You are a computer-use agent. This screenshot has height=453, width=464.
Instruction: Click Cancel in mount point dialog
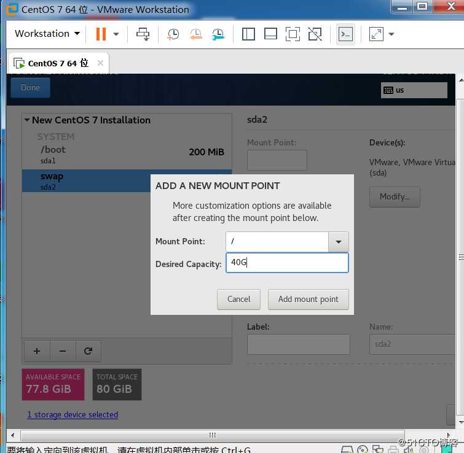tap(238, 300)
